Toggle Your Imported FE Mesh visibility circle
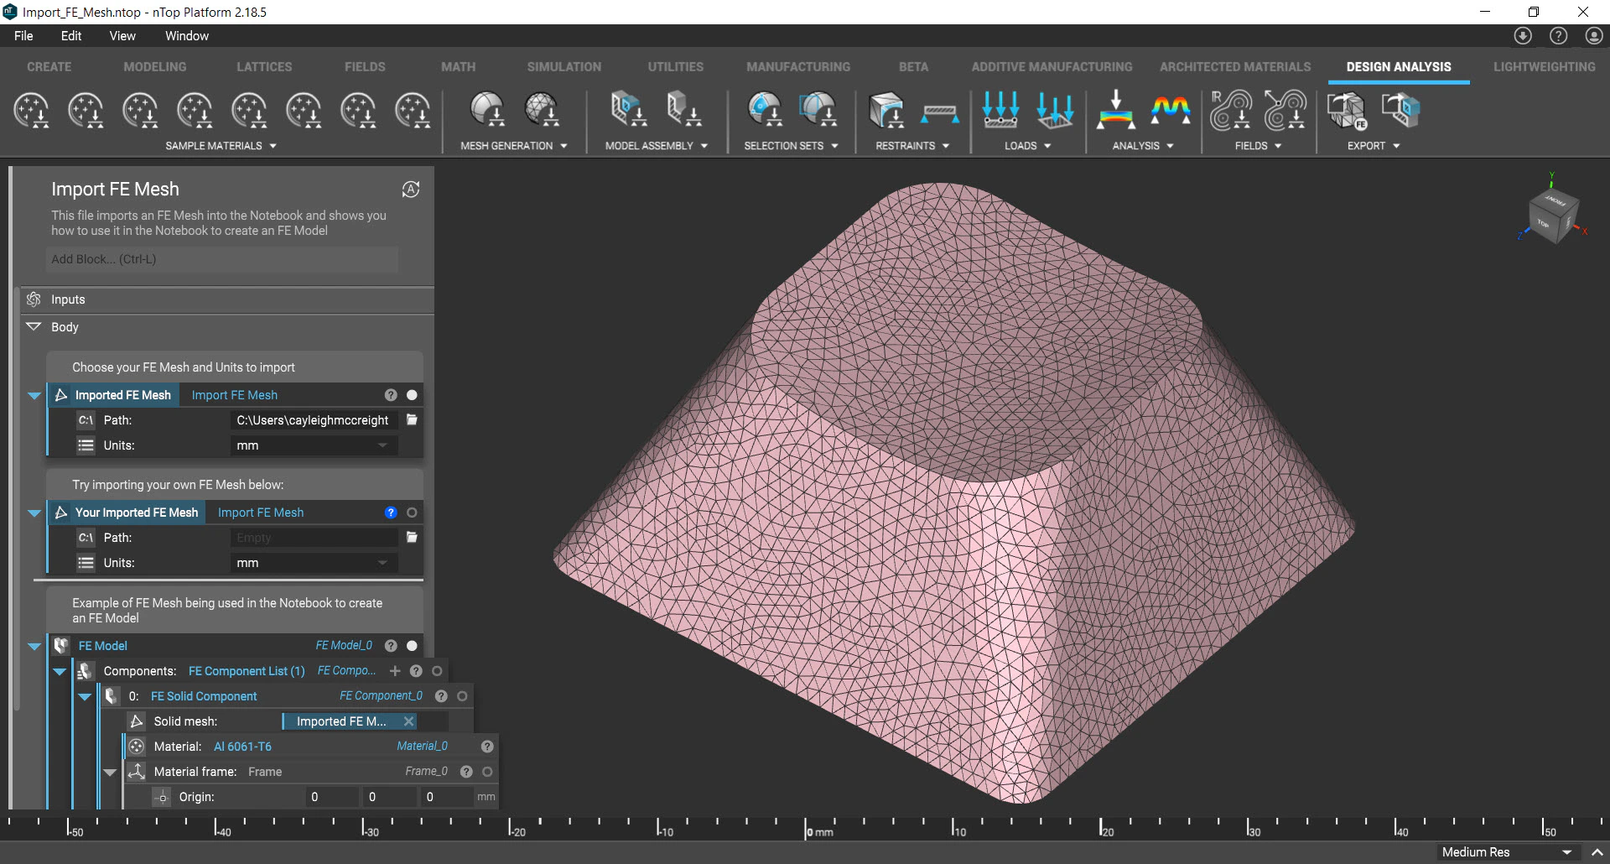The width and height of the screenshot is (1610, 864). 412,513
